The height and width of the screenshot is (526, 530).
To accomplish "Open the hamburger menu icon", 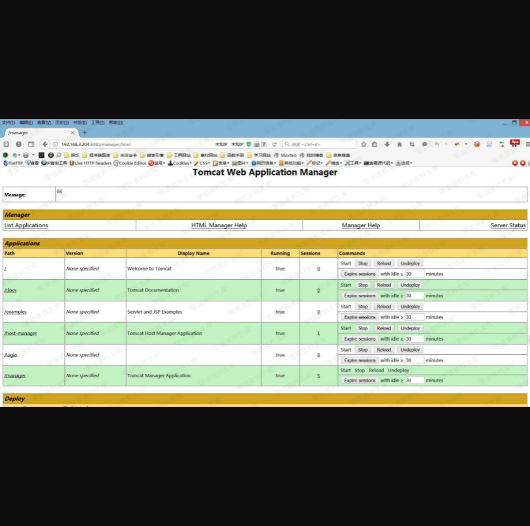I will point(527,144).
